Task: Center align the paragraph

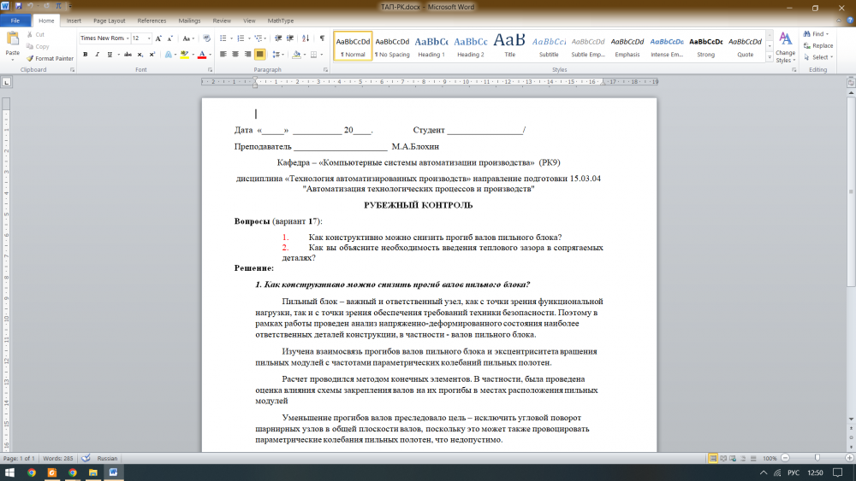Action: (x=235, y=54)
